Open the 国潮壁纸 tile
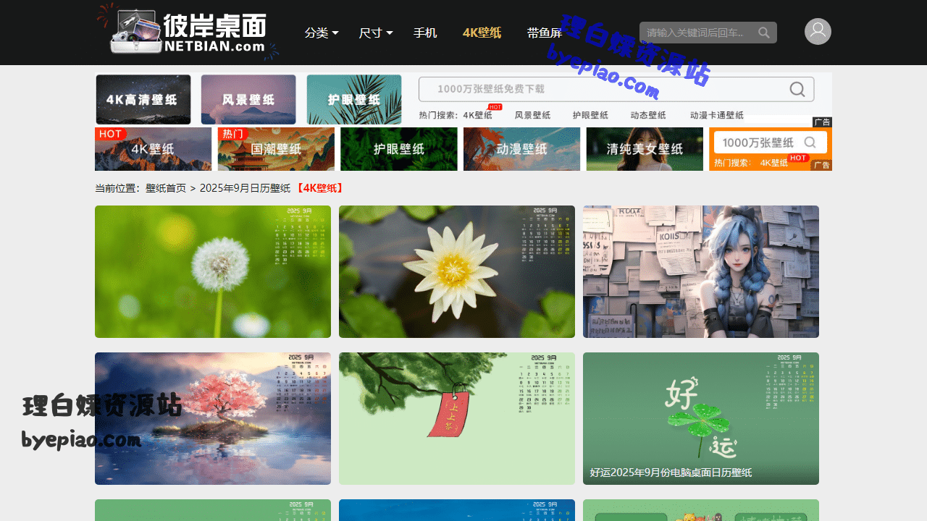 click(276, 149)
